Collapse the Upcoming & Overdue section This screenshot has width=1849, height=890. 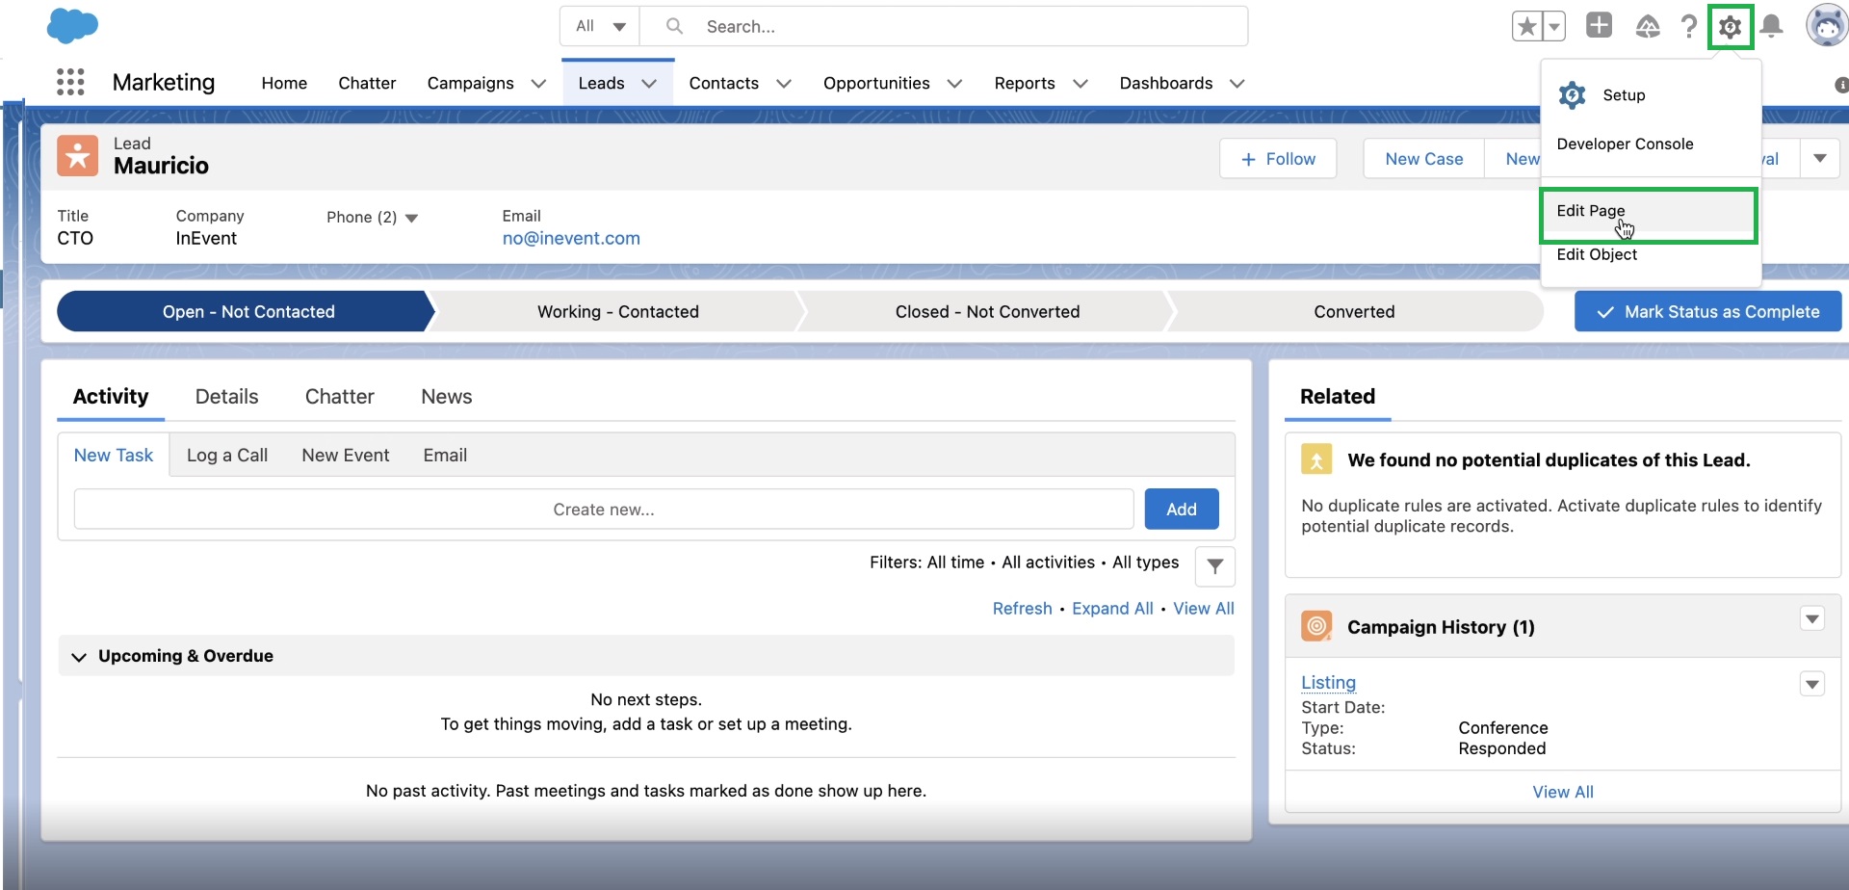[79, 657]
